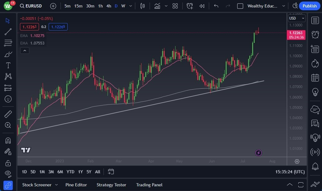The width and height of the screenshot is (322, 191).
Task: Select the Text annotation tool
Action: click(x=8, y=65)
